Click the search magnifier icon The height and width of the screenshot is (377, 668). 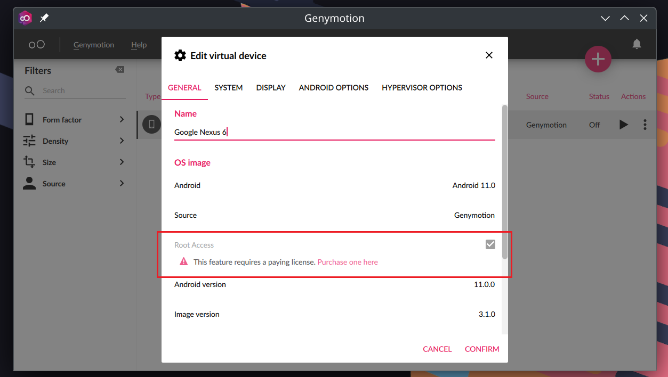(x=30, y=91)
